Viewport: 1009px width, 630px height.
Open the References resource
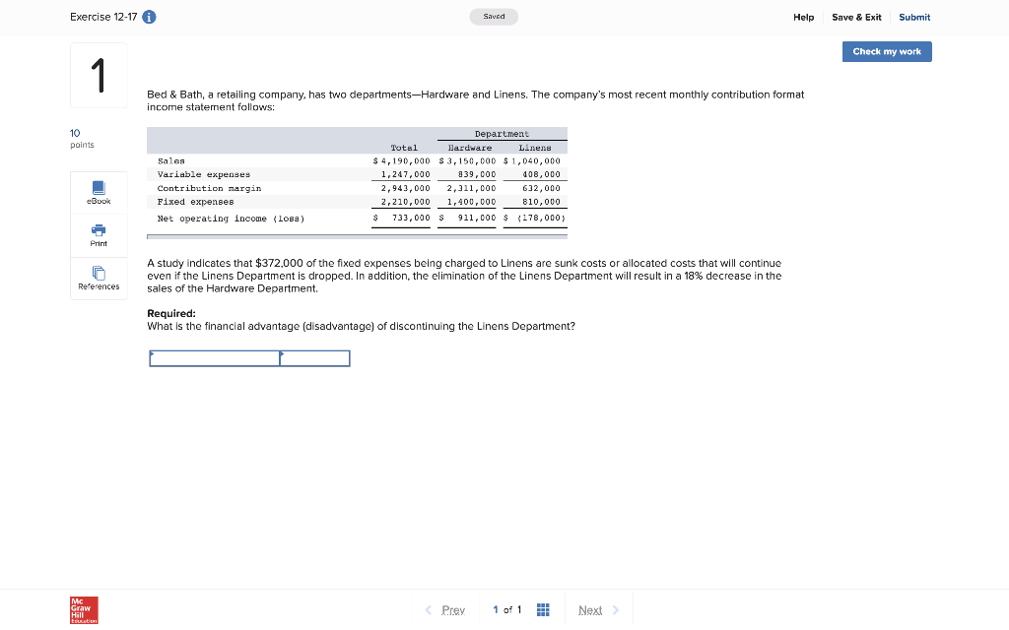point(98,276)
